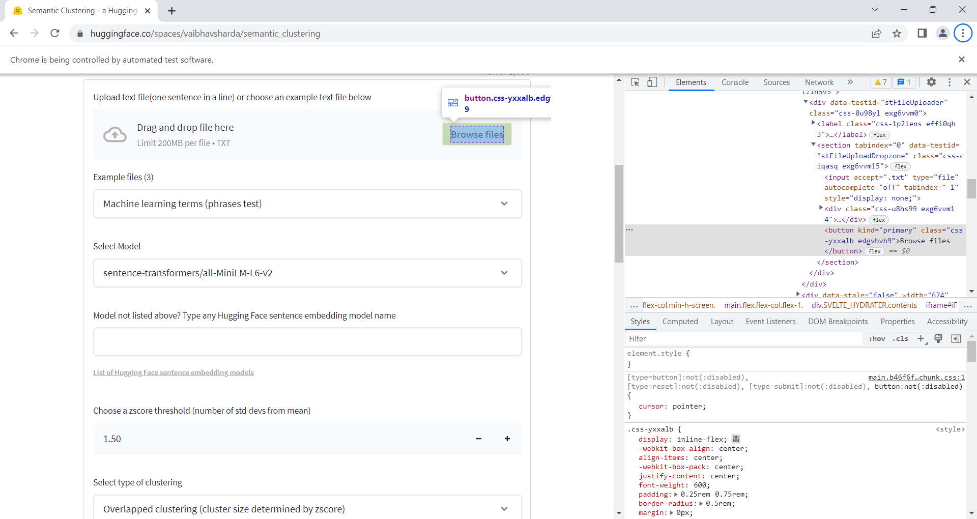The height and width of the screenshot is (519, 977).
Task: Select the Computed pane tab
Action: coord(680,322)
